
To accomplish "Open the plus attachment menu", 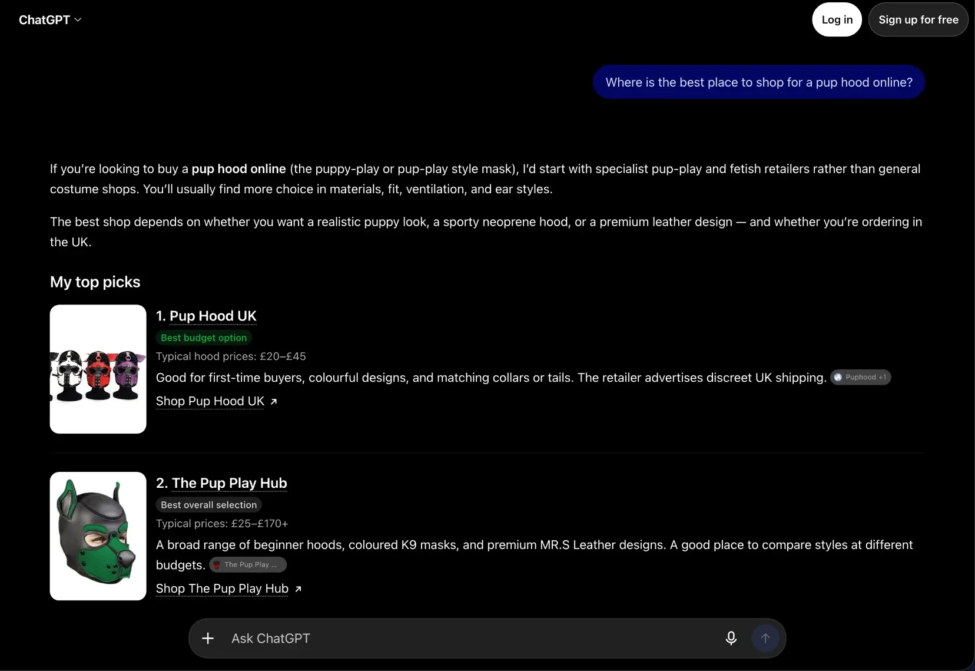I will click(x=208, y=638).
